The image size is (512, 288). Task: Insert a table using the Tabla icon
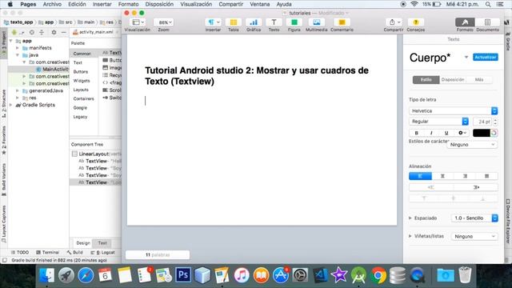tap(233, 22)
